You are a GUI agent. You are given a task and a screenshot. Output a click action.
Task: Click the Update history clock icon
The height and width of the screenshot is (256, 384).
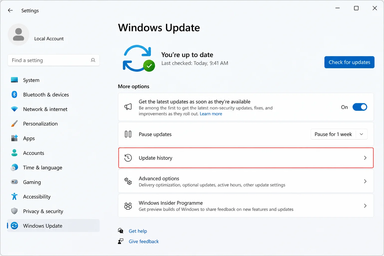click(128, 158)
